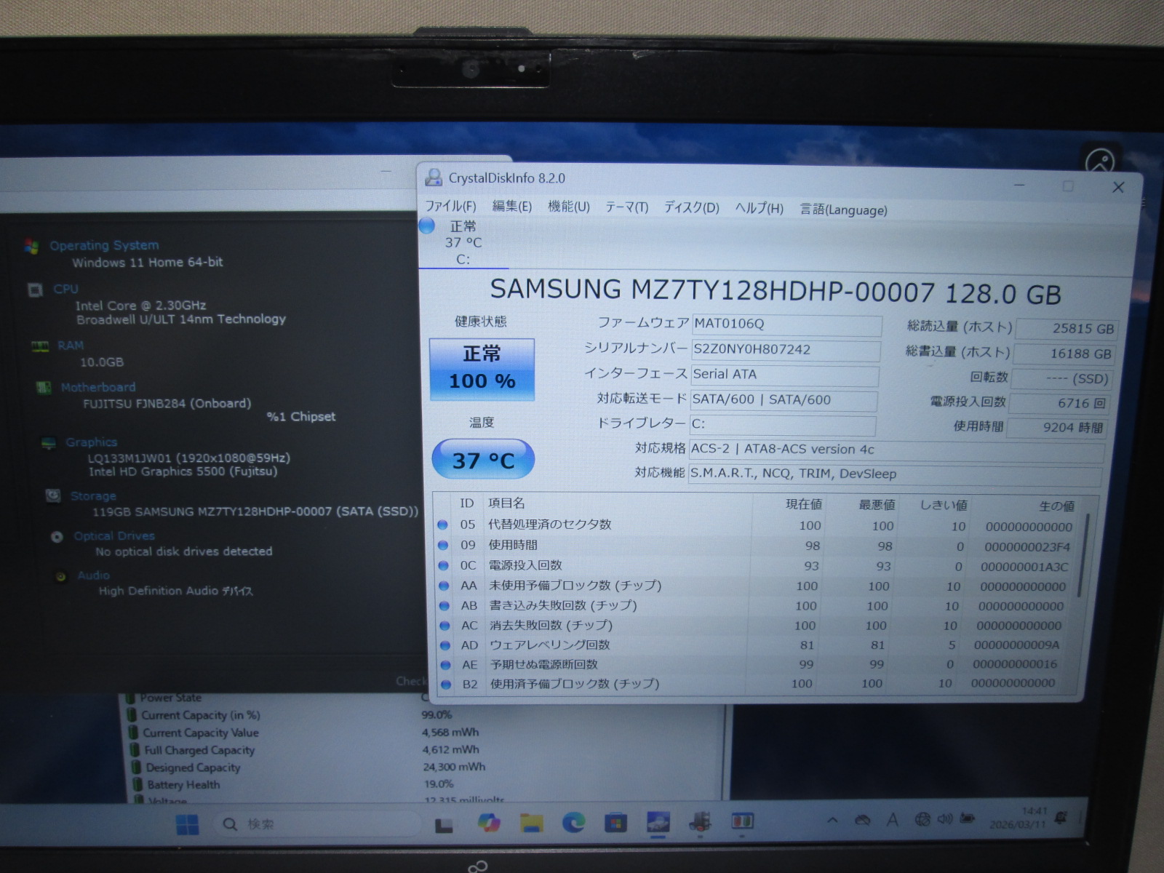Open the ディスク(D) menu
Image resolution: width=1164 pixels, height=873 pixels.
(691, 208)
